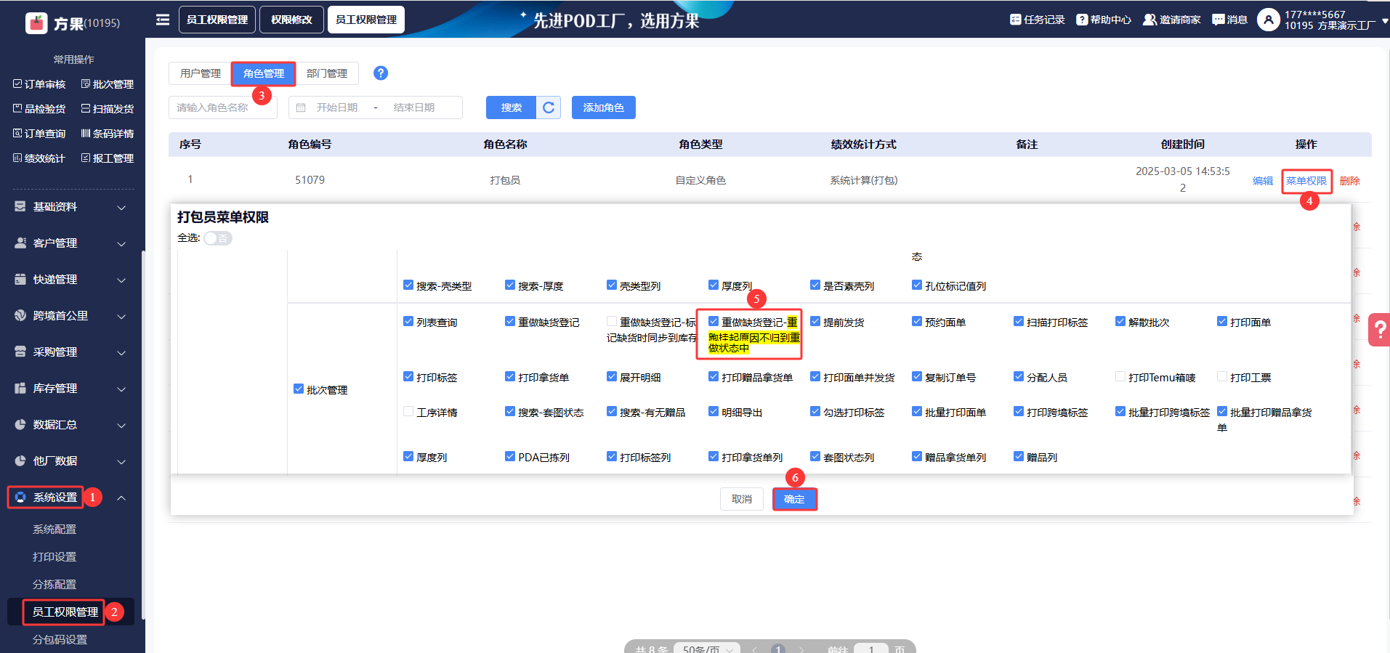Click the 方果 logo icon
This screenshot has width=1390, height=653.
36,23
